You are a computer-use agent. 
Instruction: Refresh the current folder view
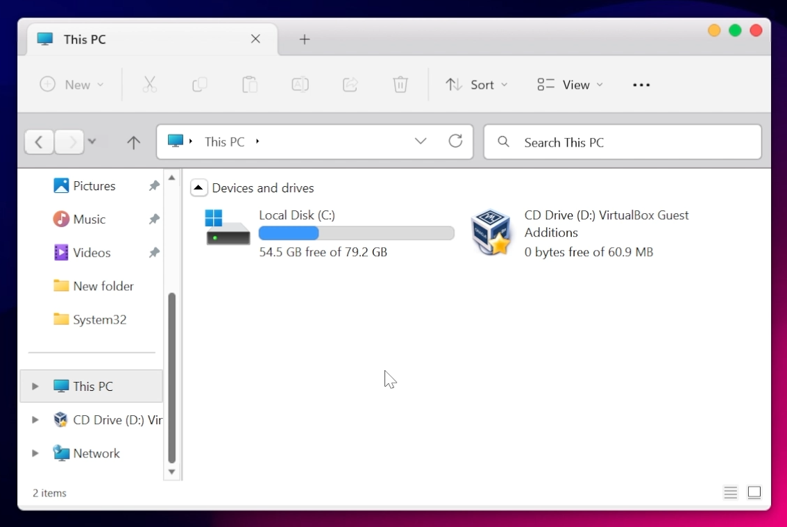click(x=455, y=141)
